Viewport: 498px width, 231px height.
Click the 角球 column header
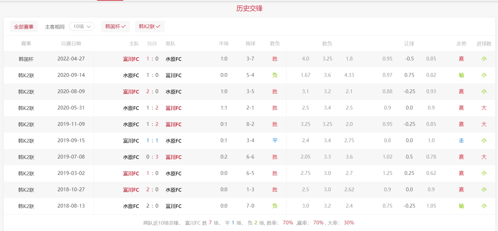click(250, 44)
